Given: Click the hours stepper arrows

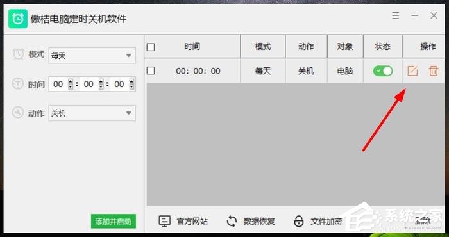Looking at the screenshot, I should pyautogui.click(x=71, y=84).
